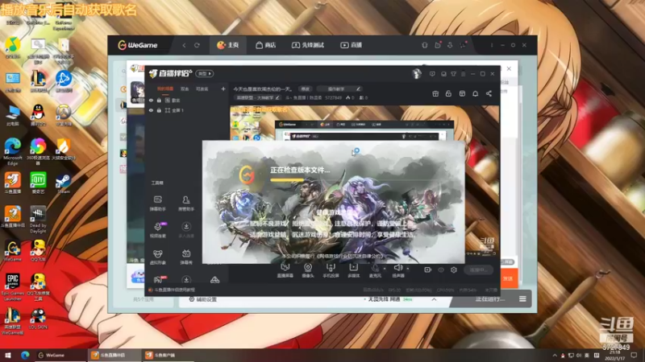The image size is (645, 362).
Task: Refresh the WeGame page
Action: pos(197,45)
